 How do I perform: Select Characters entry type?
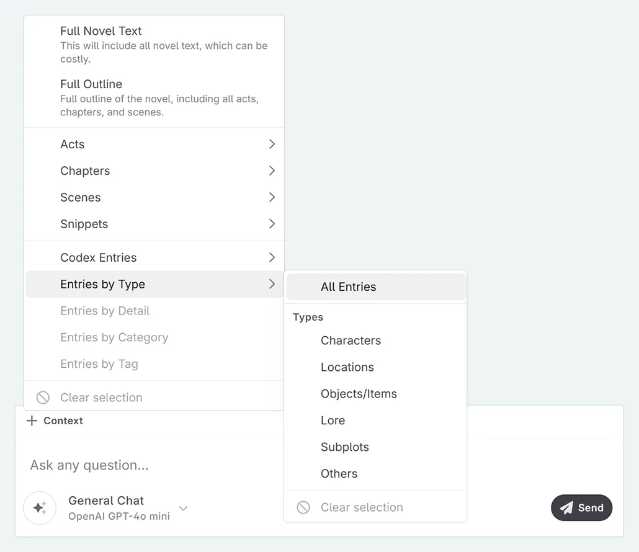(351, 341)
